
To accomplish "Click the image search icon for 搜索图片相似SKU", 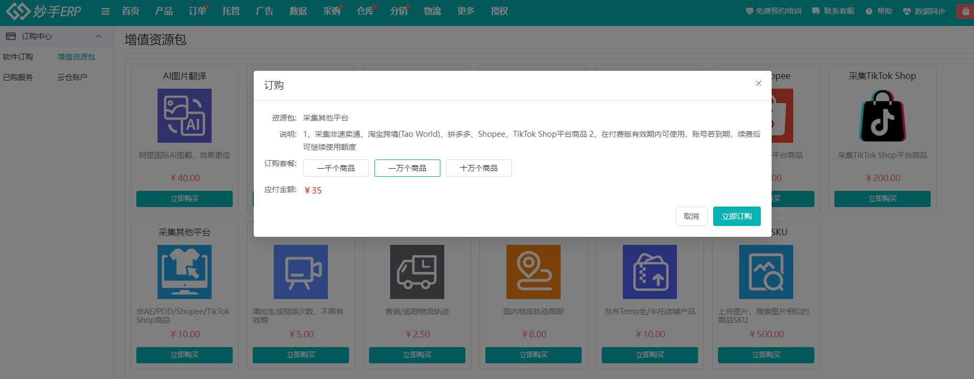I will (766, 272).
